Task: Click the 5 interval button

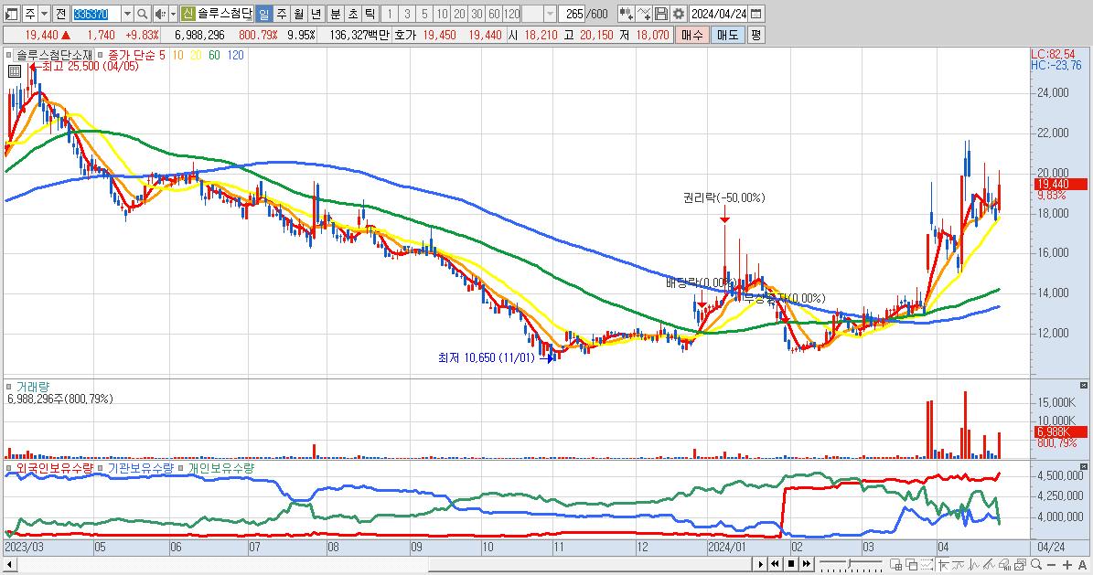Action: pos(424,13)
